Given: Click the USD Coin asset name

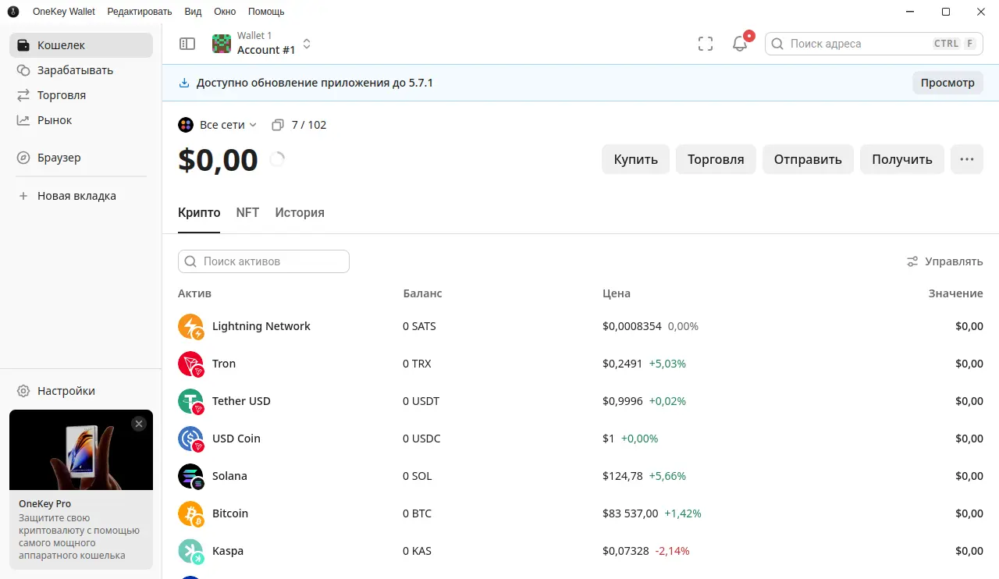Looking at the screenshot, I should coord(236,439).
